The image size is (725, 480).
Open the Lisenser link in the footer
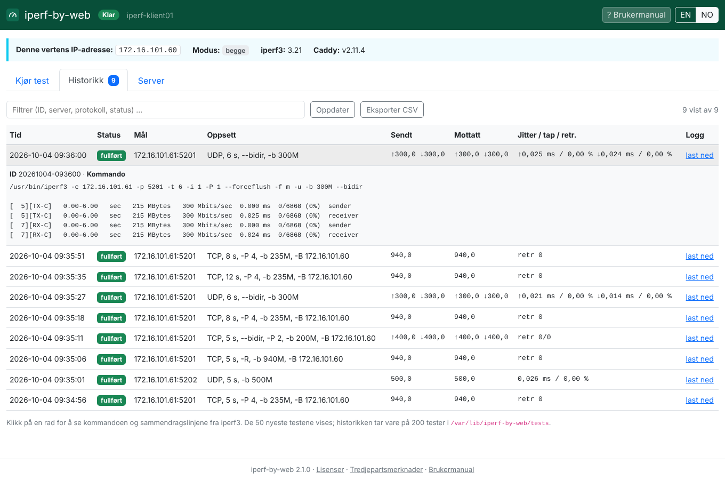pyautogui.click(x=330, y=469)
